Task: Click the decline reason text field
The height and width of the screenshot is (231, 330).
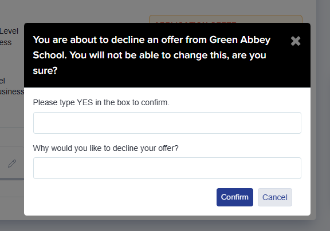Action: 167,168
